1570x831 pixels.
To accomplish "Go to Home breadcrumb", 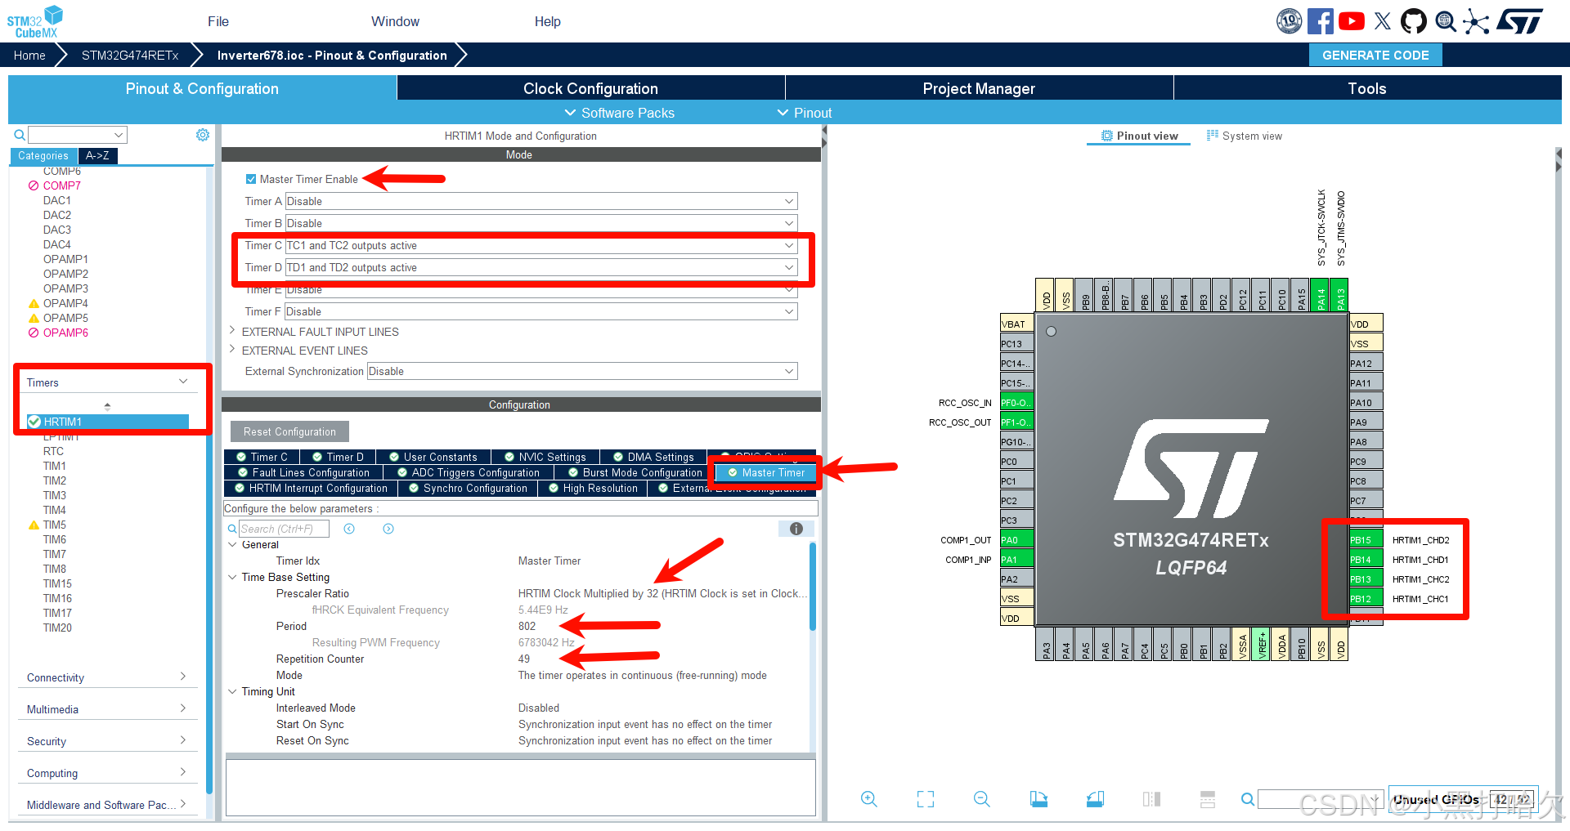I will [29, 55].
